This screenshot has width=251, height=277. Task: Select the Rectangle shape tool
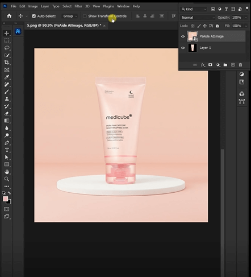[x=7, y=164]
